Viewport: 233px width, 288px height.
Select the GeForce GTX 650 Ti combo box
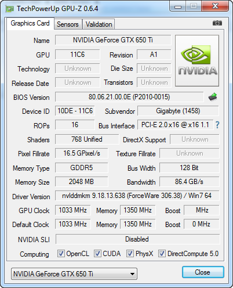tap(74, 274)
